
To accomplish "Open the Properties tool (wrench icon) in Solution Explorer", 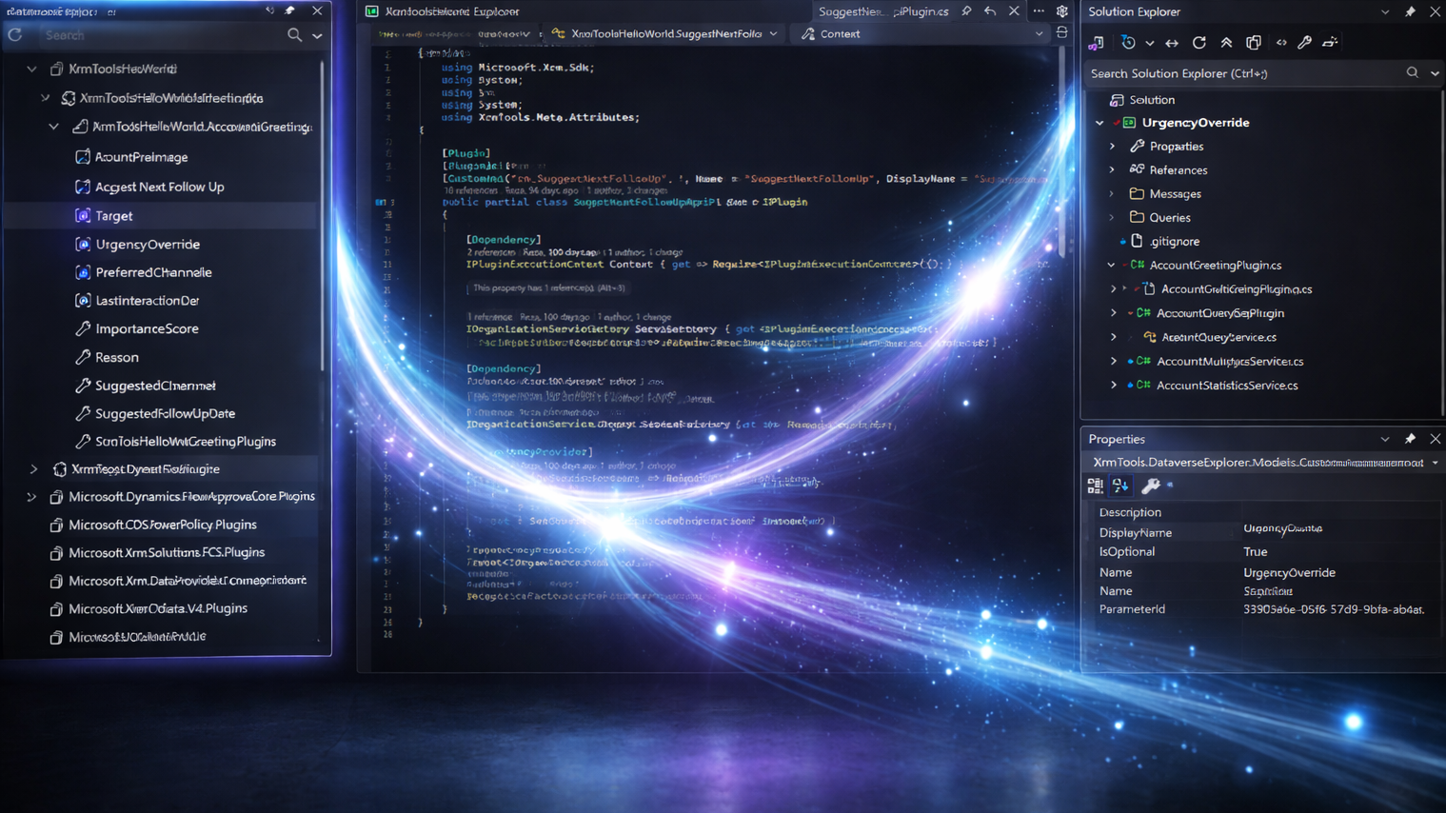I will [1305, 42].
